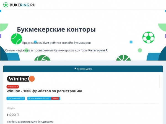Click the BUKERING.RU soccer ball logo icon

(6, 5)
